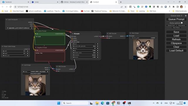Click scheduler selector in KSampler
This screenshot has width=188, height=106.
(x=85, y=55)
